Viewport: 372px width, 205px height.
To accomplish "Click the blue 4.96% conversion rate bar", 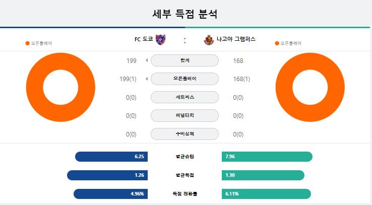I will 110,194.
